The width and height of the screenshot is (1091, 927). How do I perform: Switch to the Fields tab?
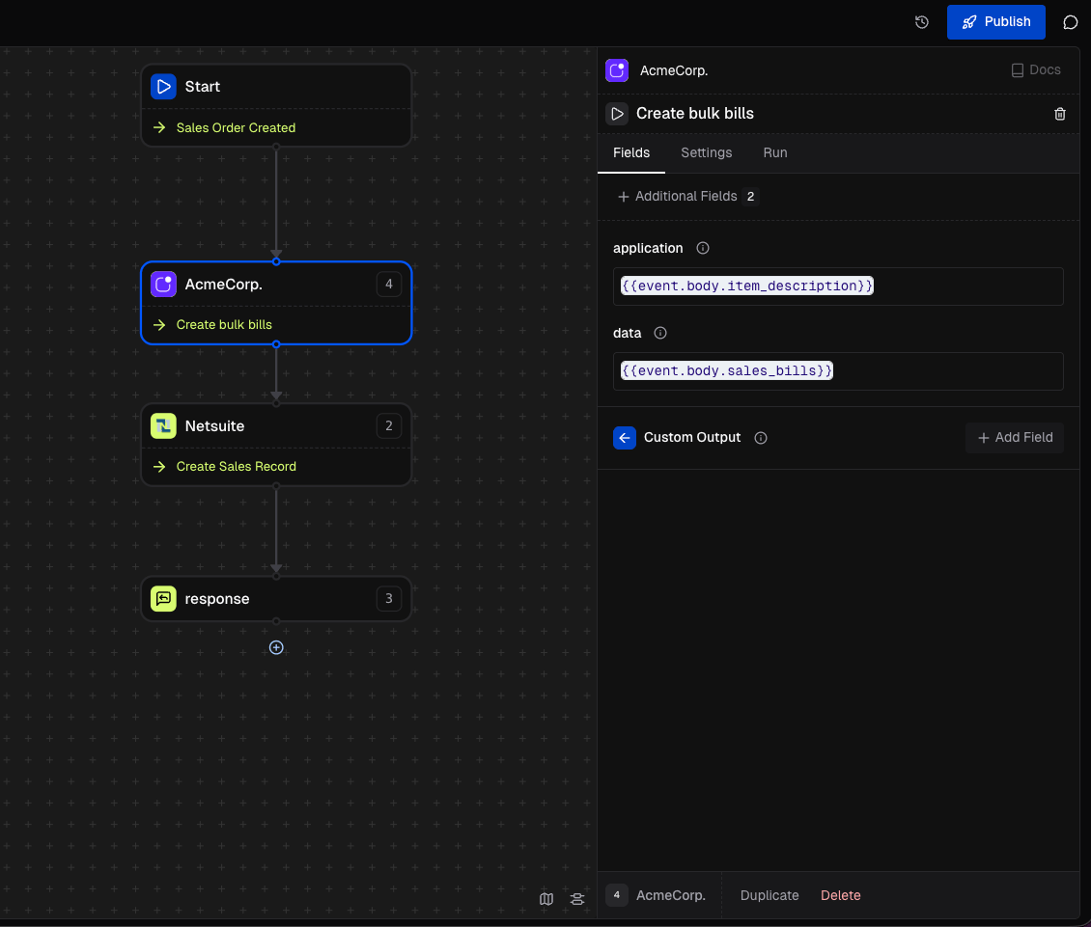pos(631,153)
